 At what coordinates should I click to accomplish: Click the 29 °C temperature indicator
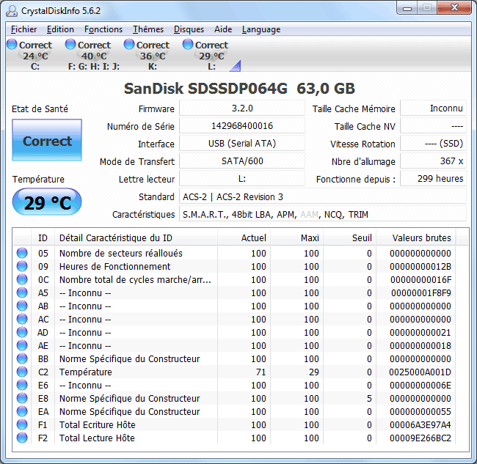click(x=47, y=202)
